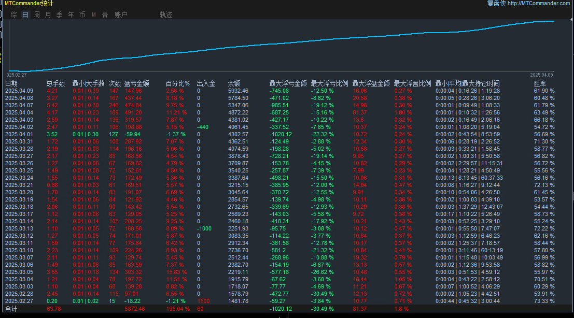Click the 最小|平均|最大持仓时间 column header
Viewport: 574px width, 318px height.
click(468, 84)
